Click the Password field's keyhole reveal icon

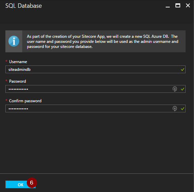click(x=175, y=89)
